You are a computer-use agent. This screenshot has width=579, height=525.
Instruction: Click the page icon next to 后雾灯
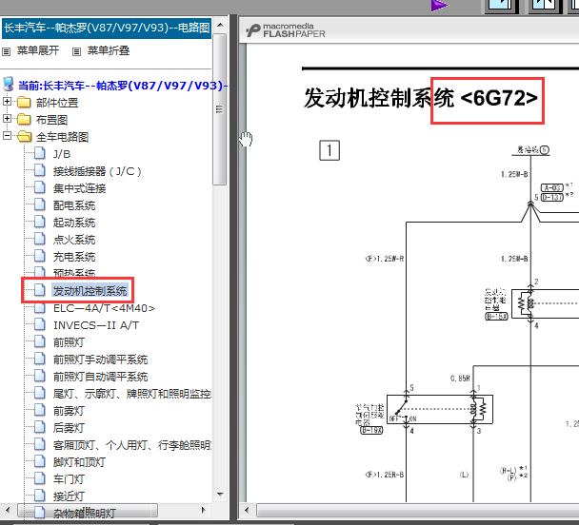click(40, 426)
